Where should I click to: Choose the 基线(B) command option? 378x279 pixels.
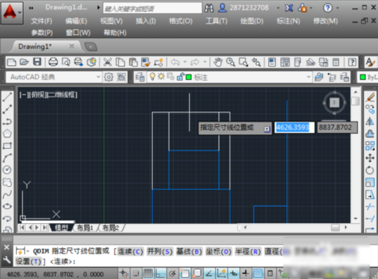190,252
